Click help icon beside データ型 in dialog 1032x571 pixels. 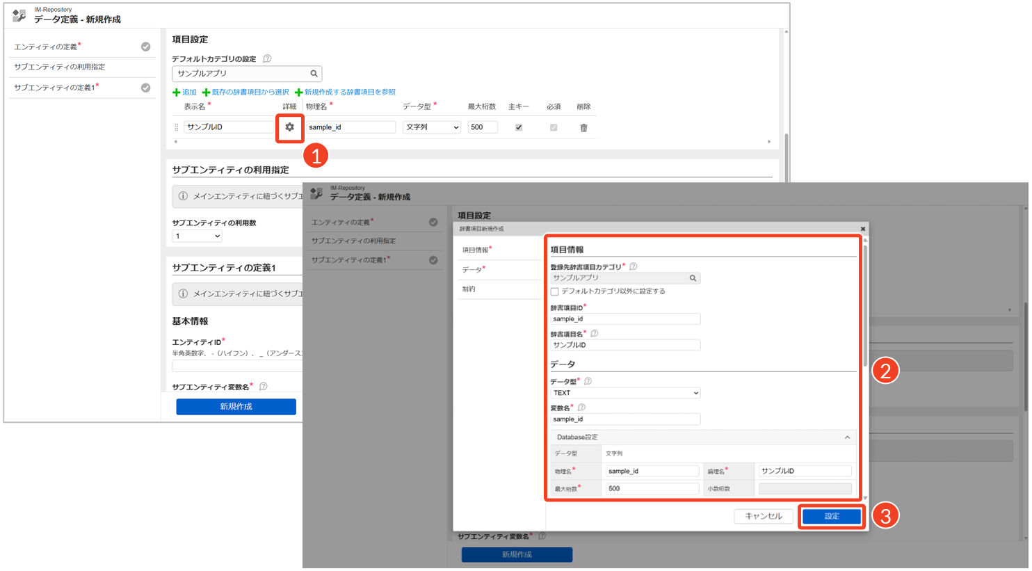pyautogui.click(x=588, y=381)
